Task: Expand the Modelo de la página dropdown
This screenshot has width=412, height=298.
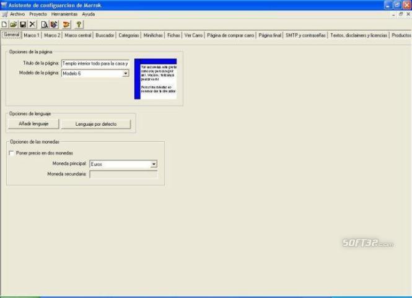Action: click(126, 73)
